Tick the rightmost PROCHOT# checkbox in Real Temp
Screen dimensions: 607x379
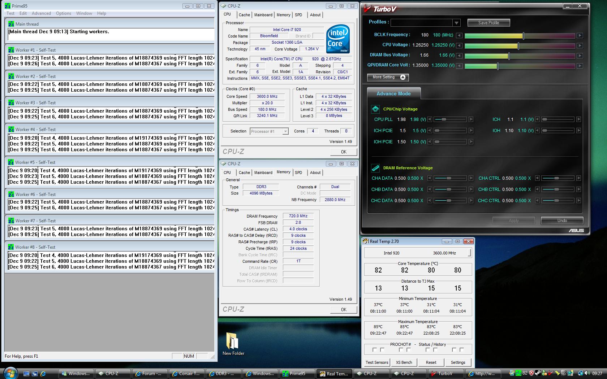461,350
